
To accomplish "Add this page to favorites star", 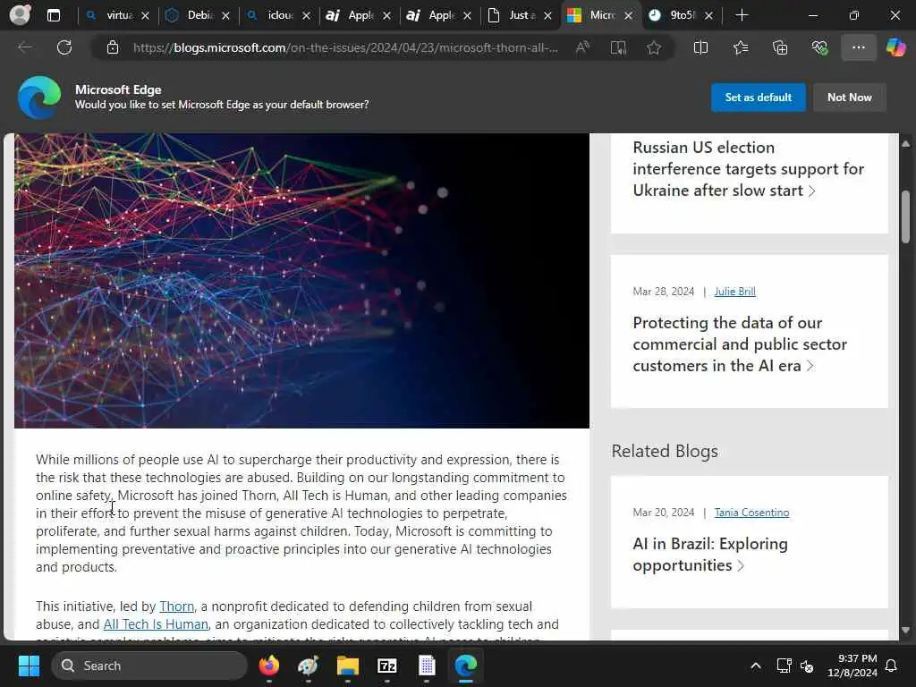I will (654, 47).
